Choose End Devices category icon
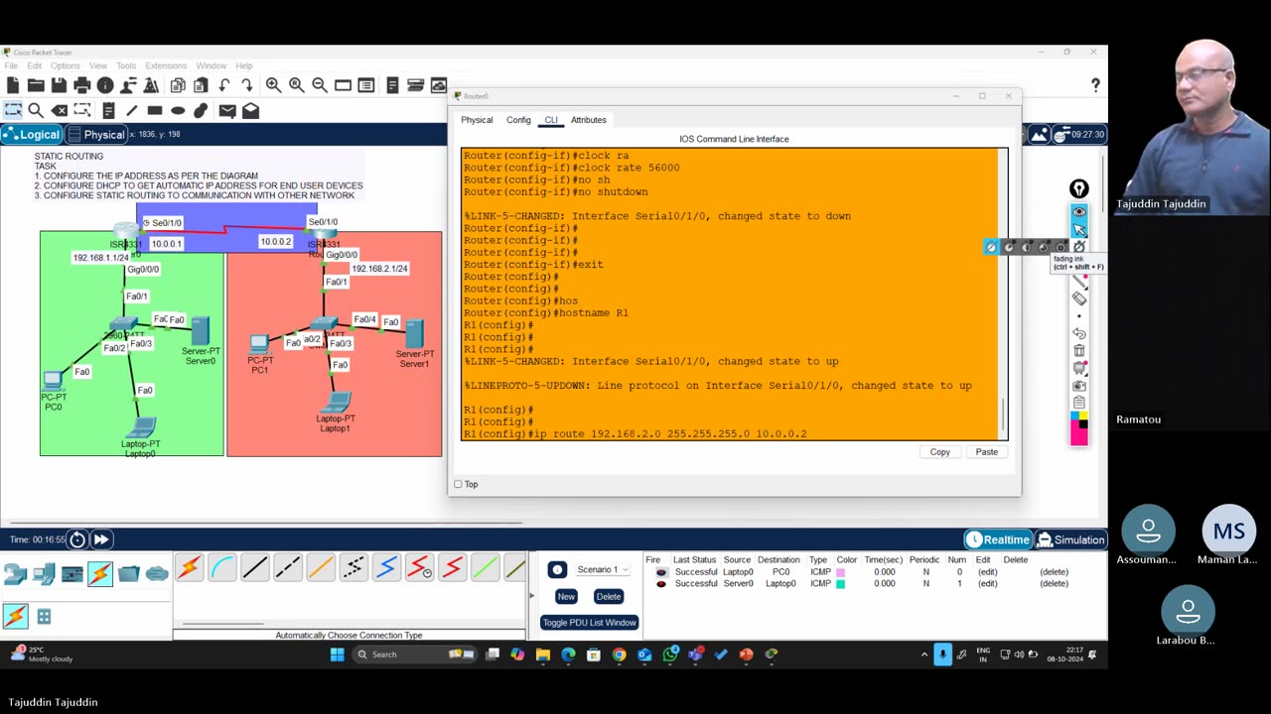The height and width of the screenshot is (714, 1271). (44, 573)
